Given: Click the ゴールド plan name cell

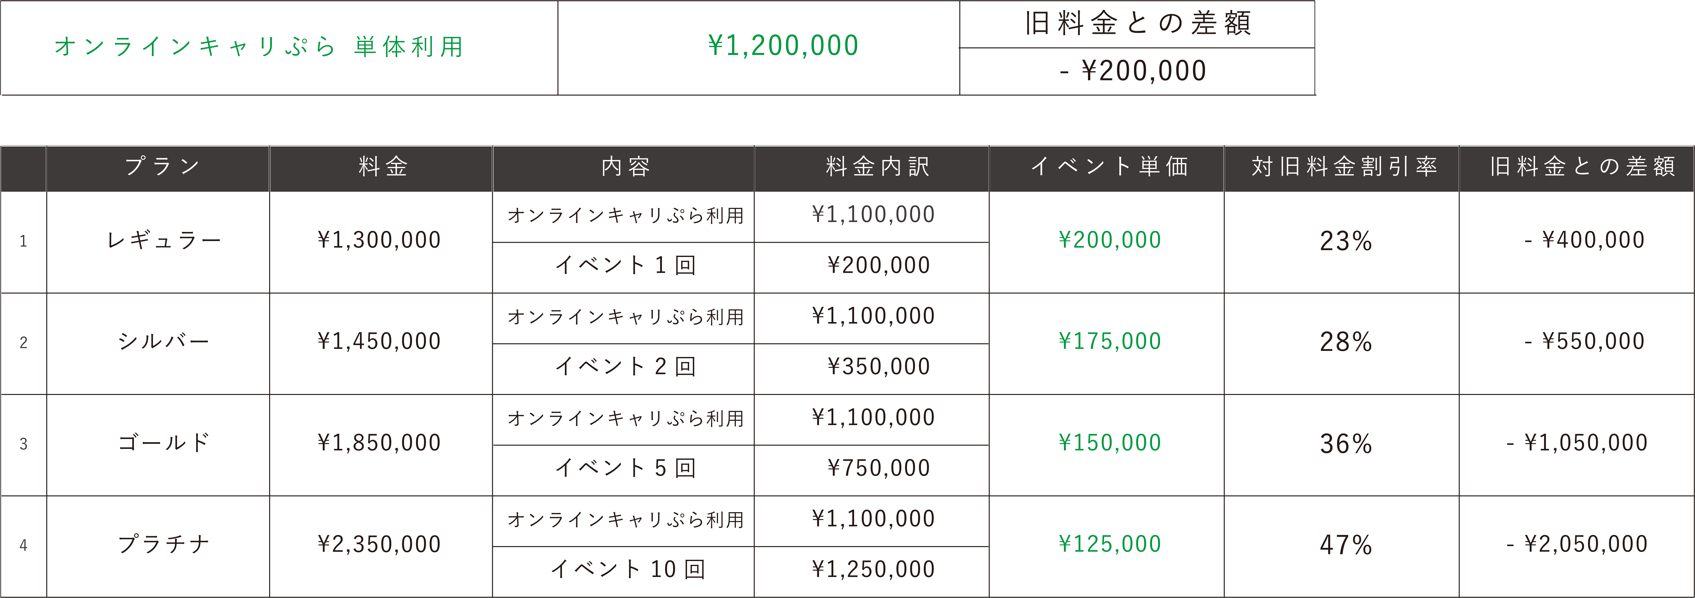Looking at the screenshot, I should [x=163, y=443].
